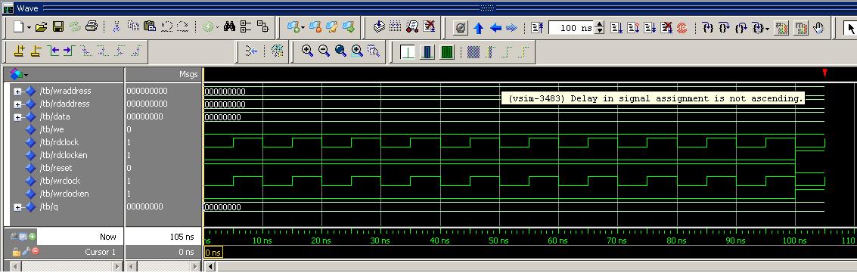Click the Run simulation icon
Screen dimensions: 857x273
(616, 27)
